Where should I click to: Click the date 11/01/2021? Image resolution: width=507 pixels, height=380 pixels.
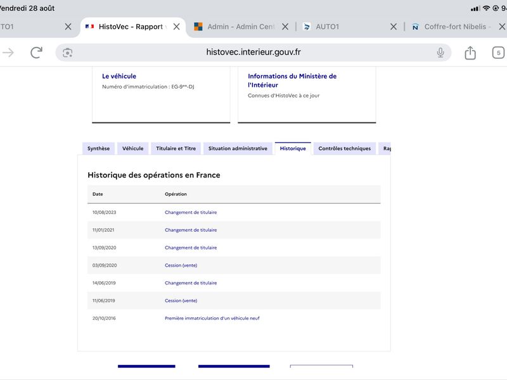103,230
